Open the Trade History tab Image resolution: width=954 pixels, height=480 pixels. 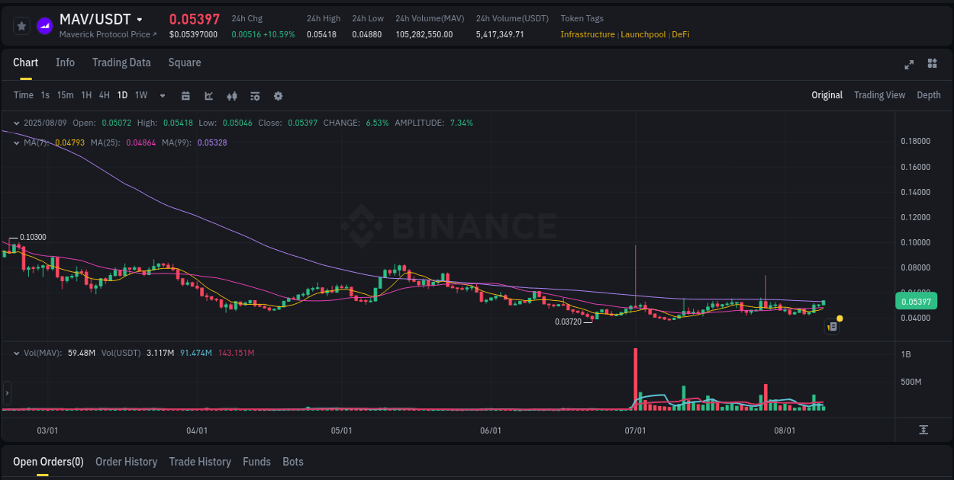click(200, 462)
